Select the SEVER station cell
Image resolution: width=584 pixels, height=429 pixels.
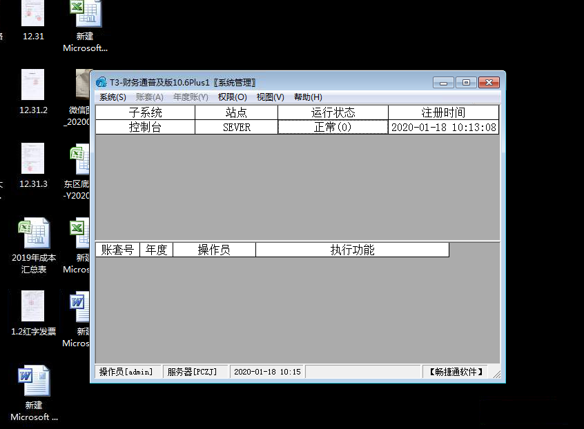[236, 127]
